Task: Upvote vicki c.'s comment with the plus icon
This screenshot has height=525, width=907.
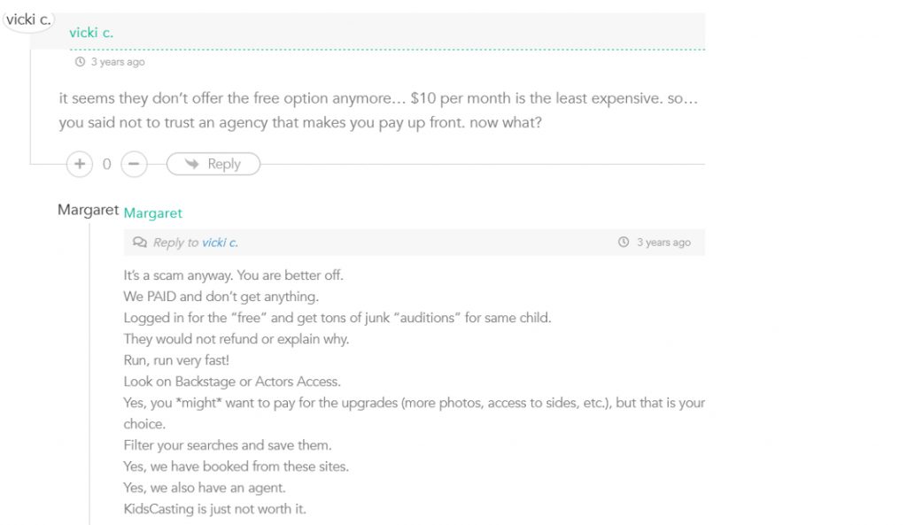Action: pyautogui.click(x=80, y=164)
